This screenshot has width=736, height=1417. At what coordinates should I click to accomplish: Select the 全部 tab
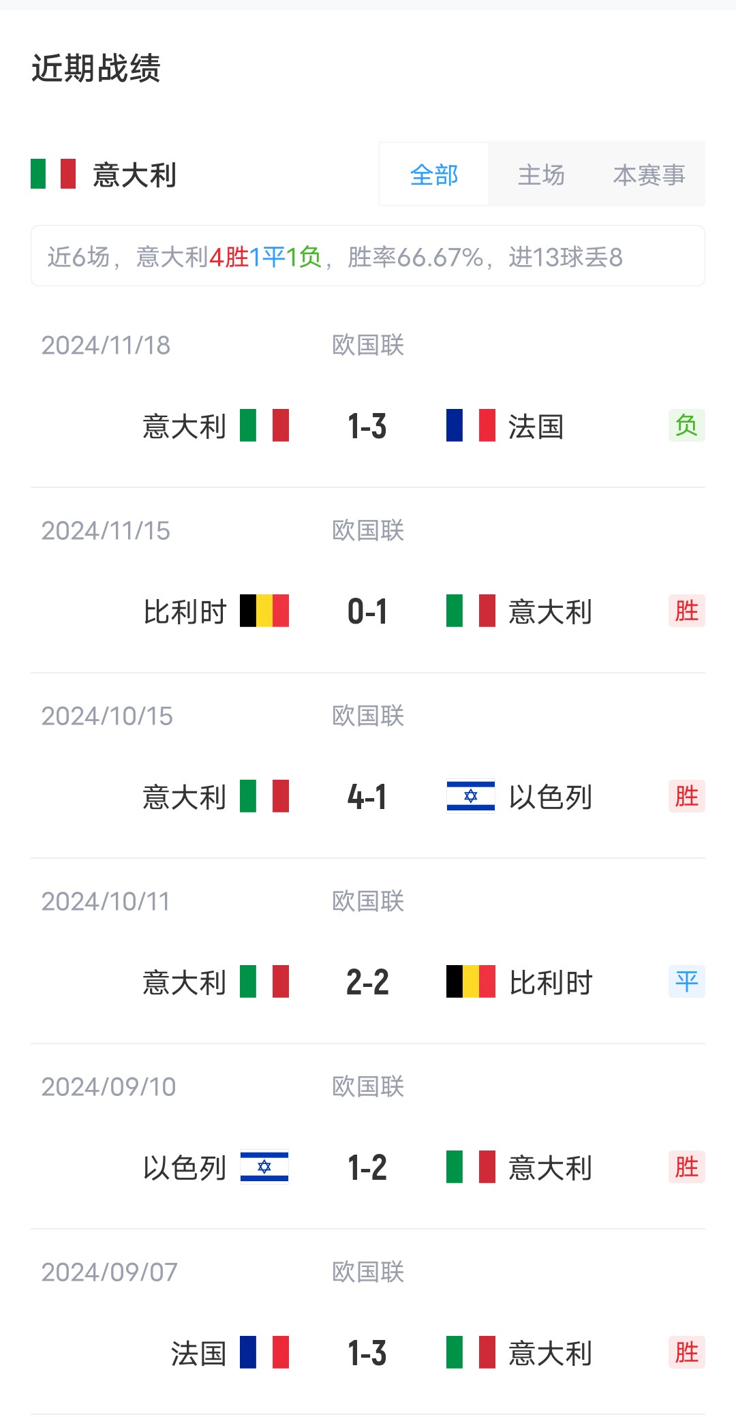tap(434, 174)
